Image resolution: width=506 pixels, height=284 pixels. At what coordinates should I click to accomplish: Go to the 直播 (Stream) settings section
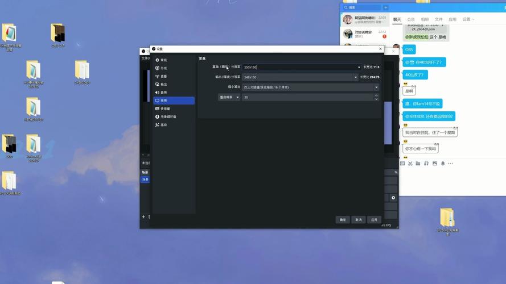click(x=164, y=76)
